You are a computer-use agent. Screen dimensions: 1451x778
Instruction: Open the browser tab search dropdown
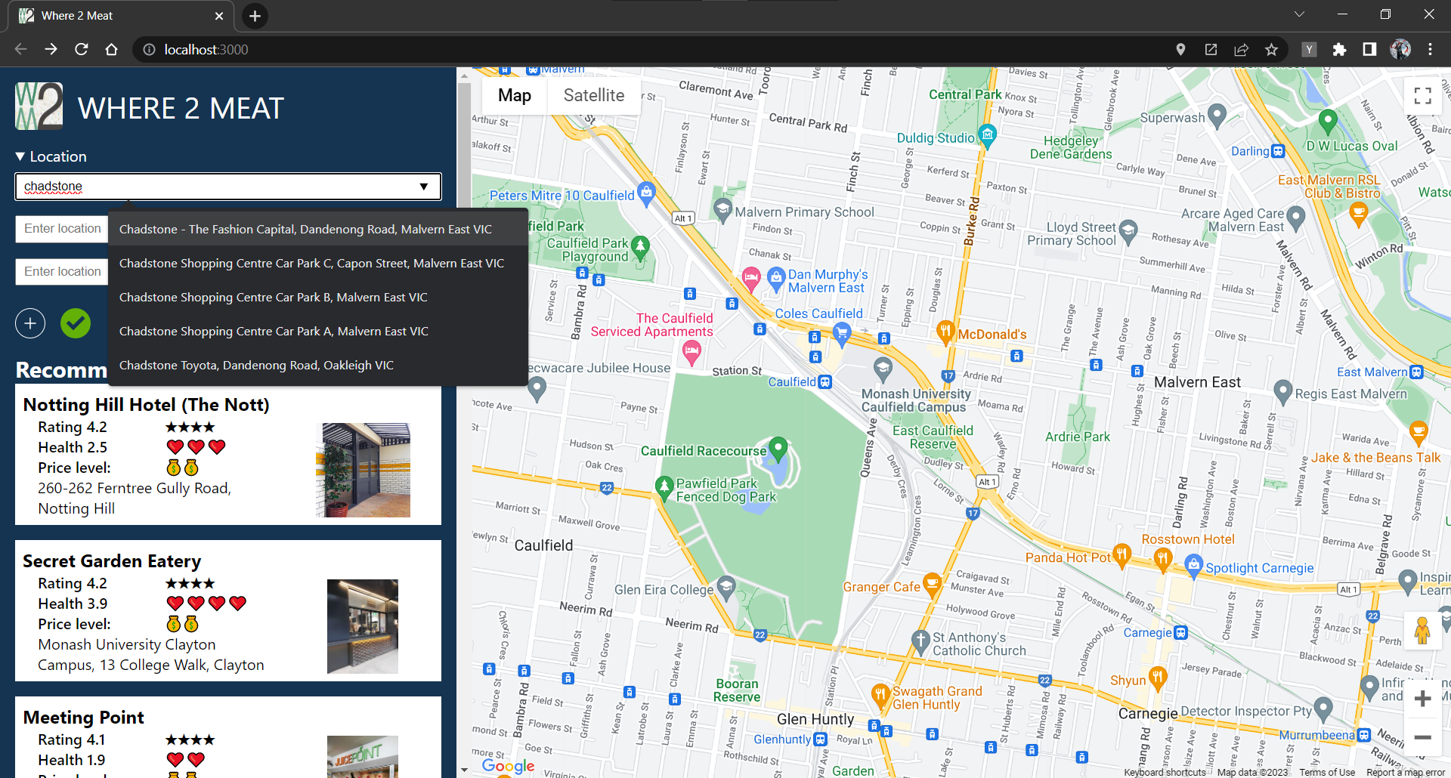click(x=1299, y=14)
